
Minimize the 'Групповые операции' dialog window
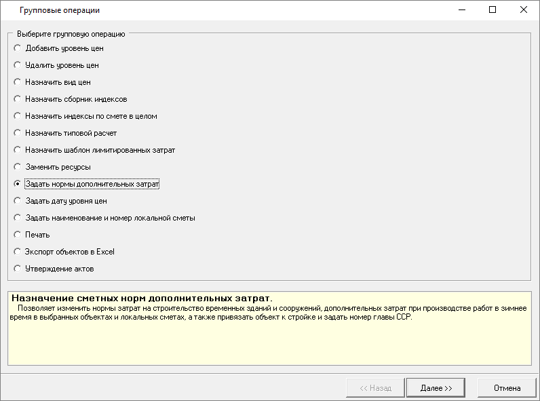pyautogui.click(x=461, y=10)
